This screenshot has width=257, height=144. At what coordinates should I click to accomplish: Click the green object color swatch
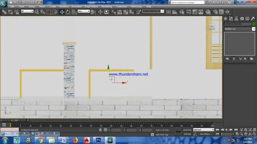254,24
